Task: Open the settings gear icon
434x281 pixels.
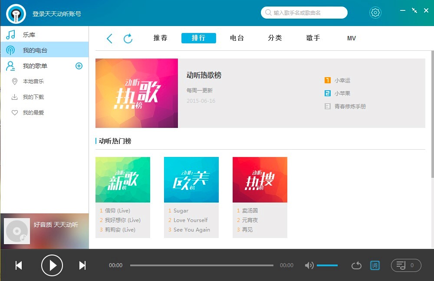Action: (375, 13)
